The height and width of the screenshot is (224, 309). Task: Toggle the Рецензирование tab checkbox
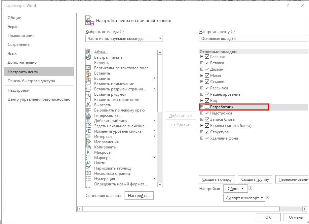[x=207, y=94]
